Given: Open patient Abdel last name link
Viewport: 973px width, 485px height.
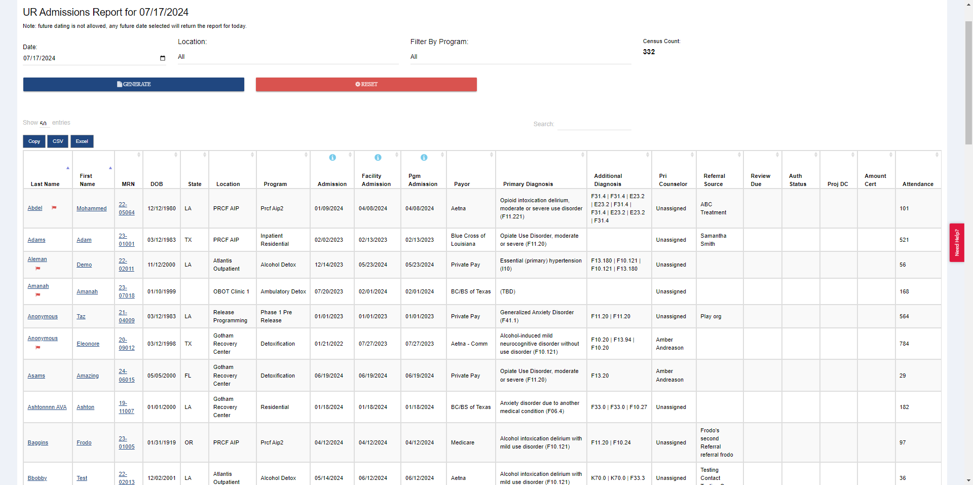Looking at the screenshot, I should point(35,208).
